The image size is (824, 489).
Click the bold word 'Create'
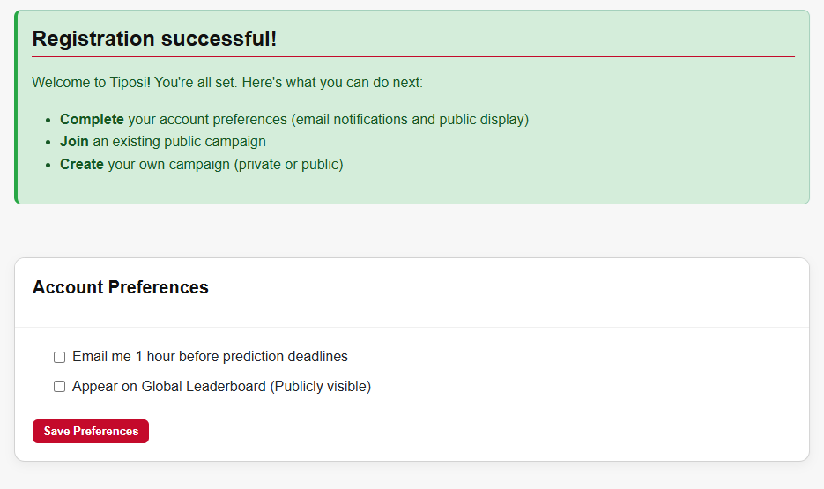(x=81, y=164)
